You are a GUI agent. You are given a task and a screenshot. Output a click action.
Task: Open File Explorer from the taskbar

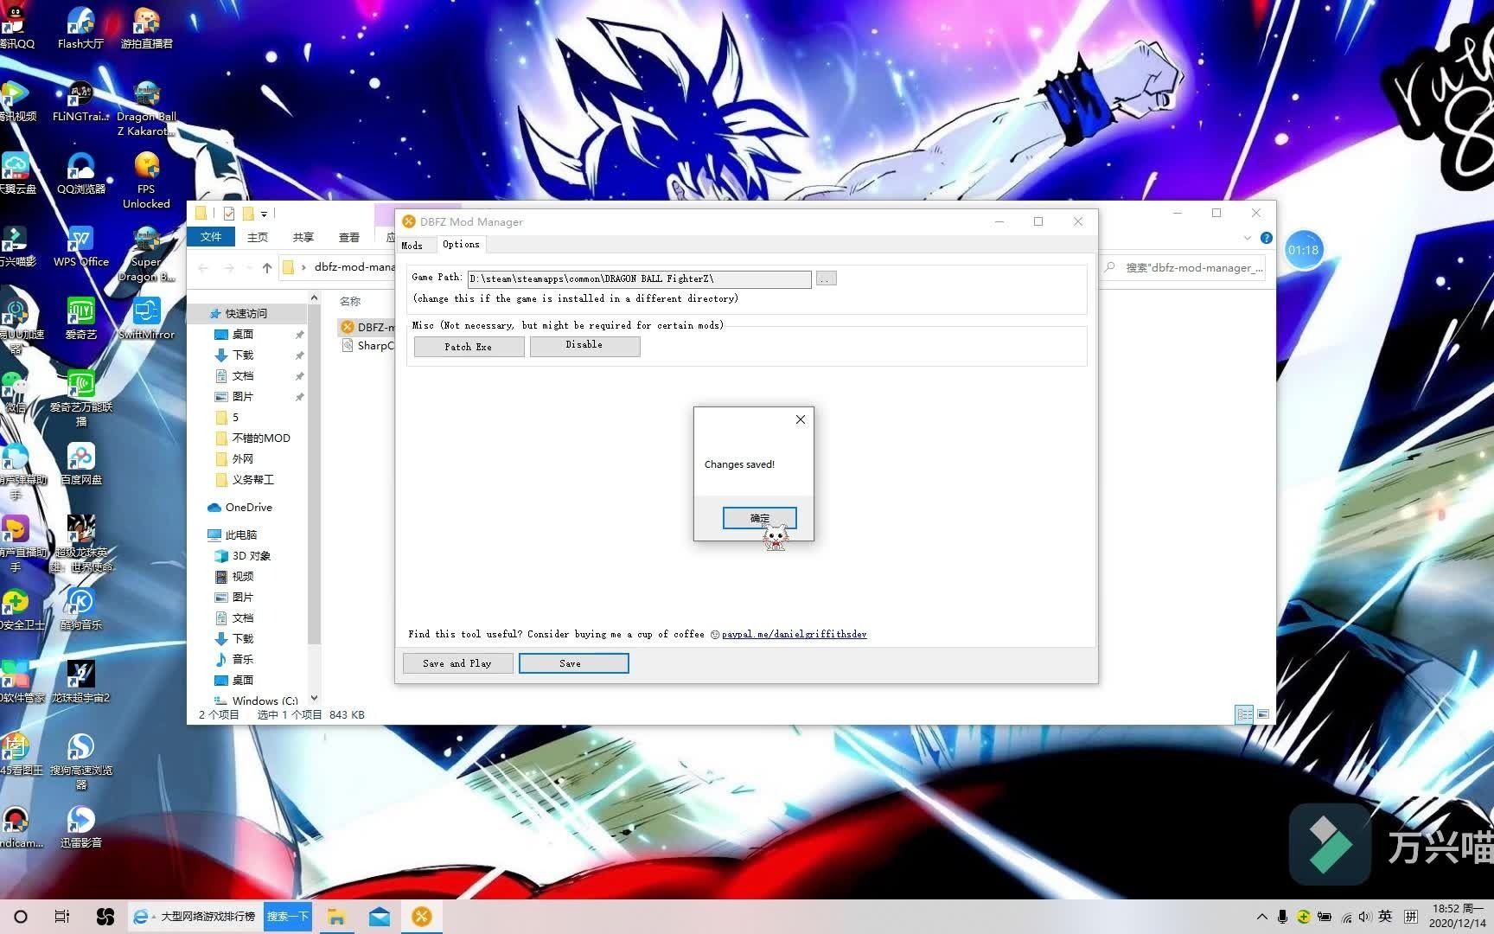[x=336, y=916]
